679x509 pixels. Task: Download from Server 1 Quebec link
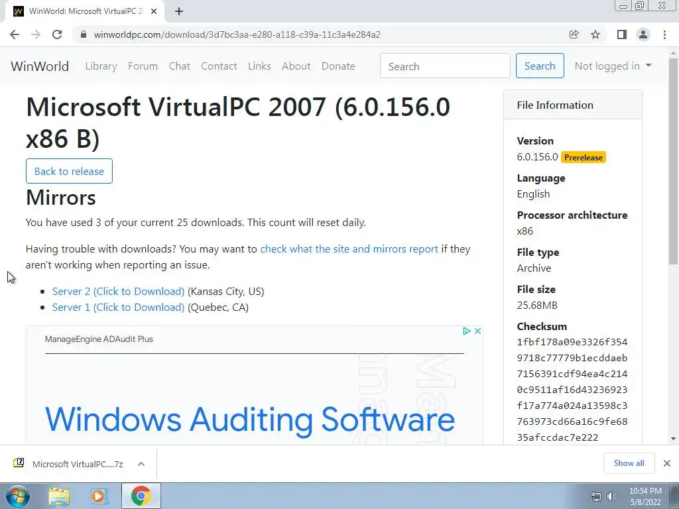tap(118, 308)
